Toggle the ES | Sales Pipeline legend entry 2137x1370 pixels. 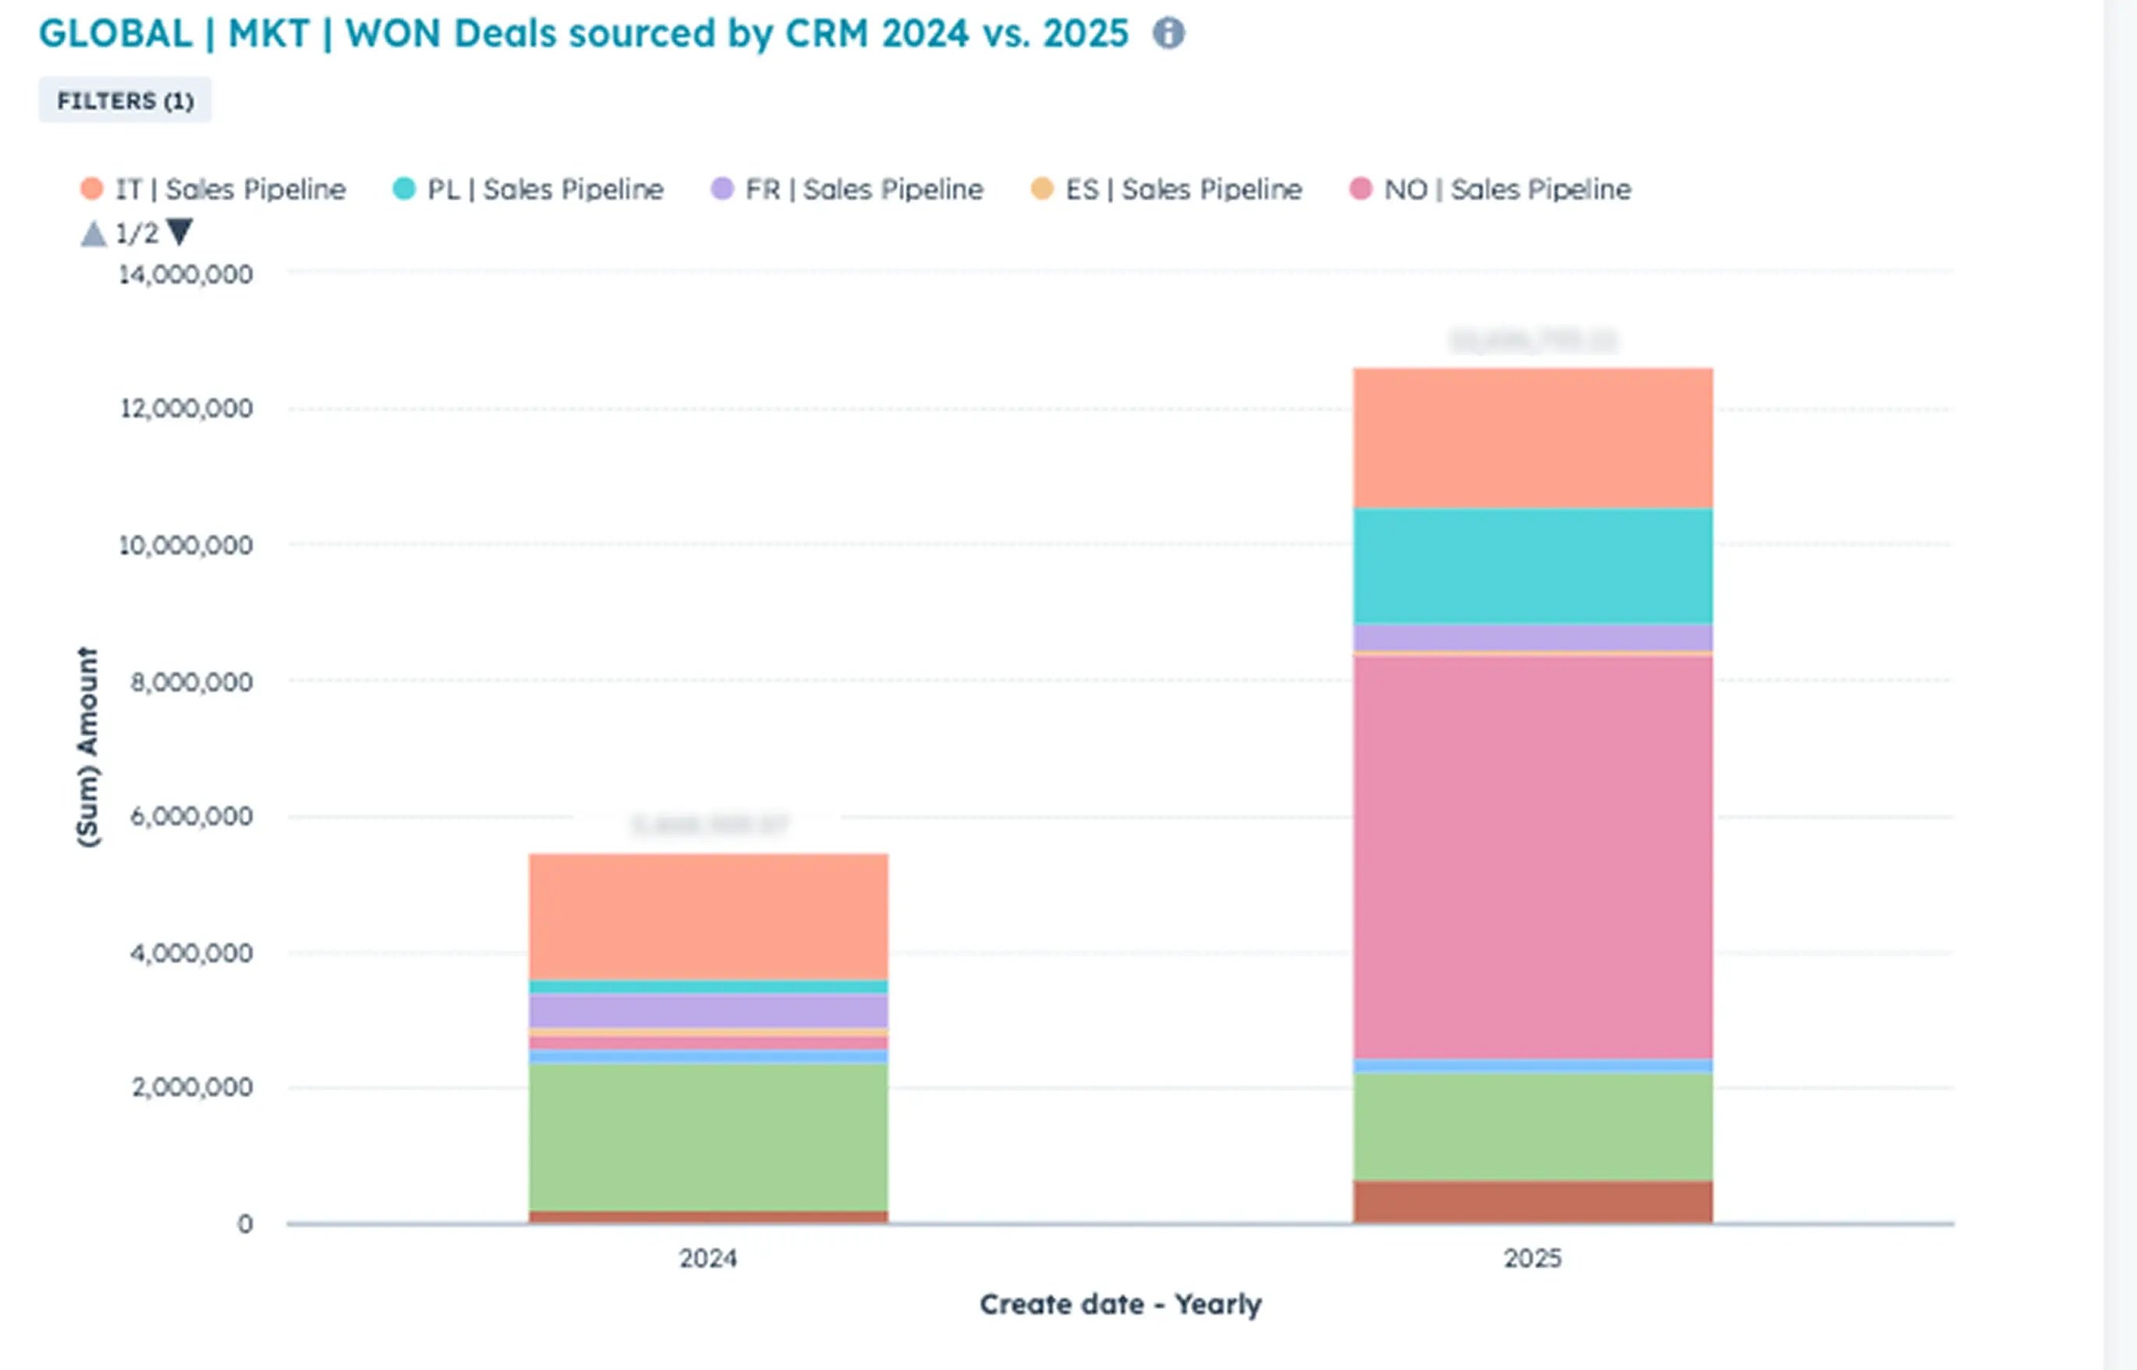(x=1184, y=188)
